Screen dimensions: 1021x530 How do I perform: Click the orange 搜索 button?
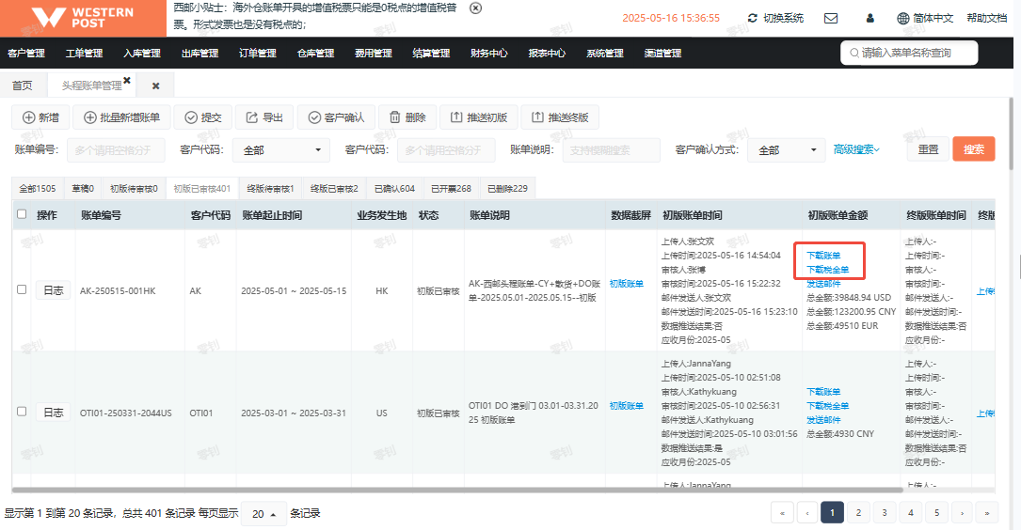tap(973, 149)
